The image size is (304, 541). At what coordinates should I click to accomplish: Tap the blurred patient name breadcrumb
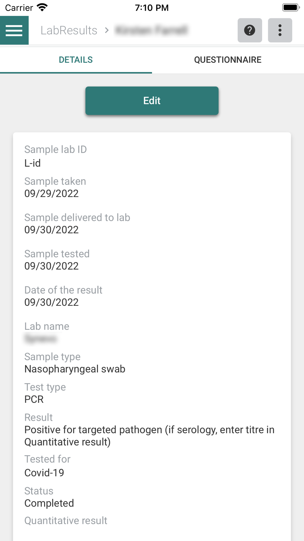point(151,30)
